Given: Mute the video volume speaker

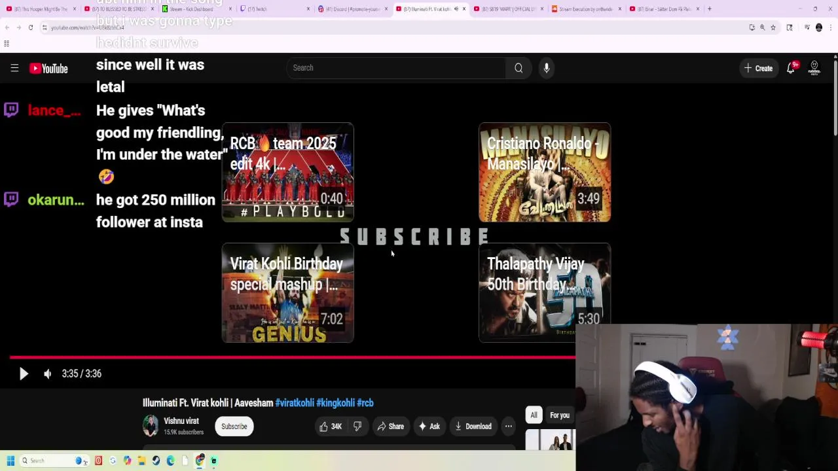Looking at the screenshot, I should [47, 374].
